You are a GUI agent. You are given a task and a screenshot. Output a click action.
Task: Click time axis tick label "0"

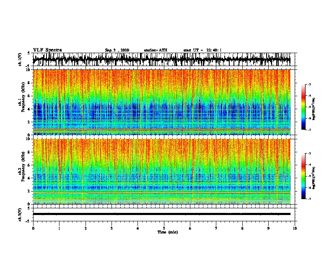pyautogui.click(x=33, y=228)
